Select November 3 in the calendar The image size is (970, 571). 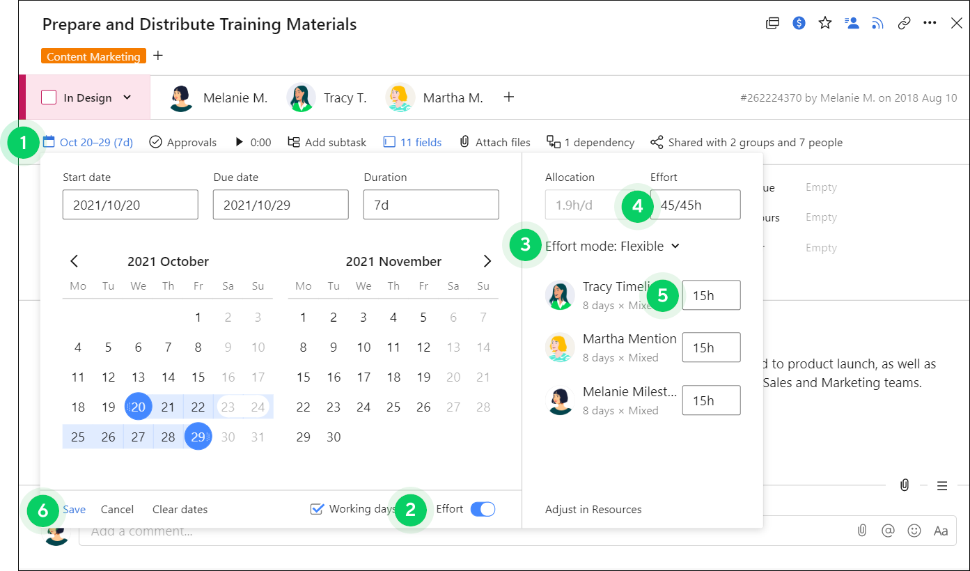coord(363,318)
